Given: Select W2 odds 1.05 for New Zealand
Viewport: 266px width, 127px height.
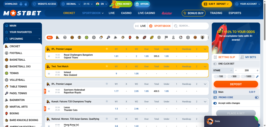Looking at the screenshot, I should [136, 74].
